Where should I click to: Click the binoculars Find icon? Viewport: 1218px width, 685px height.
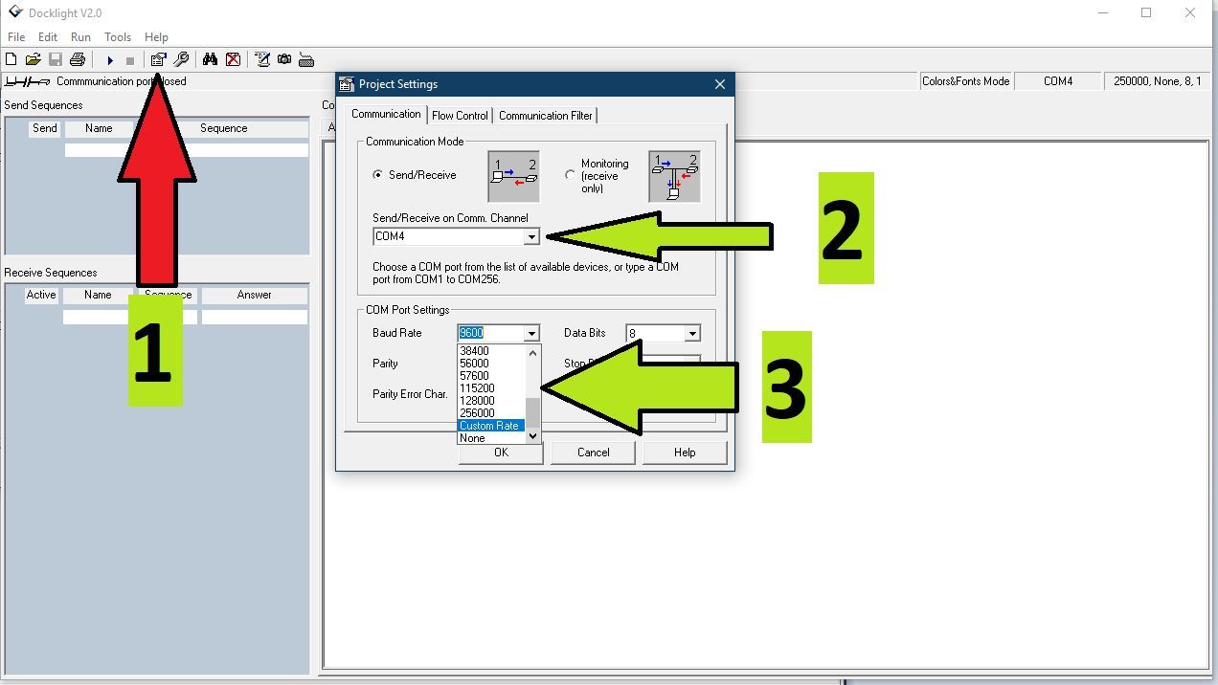[x=210, y=59]
